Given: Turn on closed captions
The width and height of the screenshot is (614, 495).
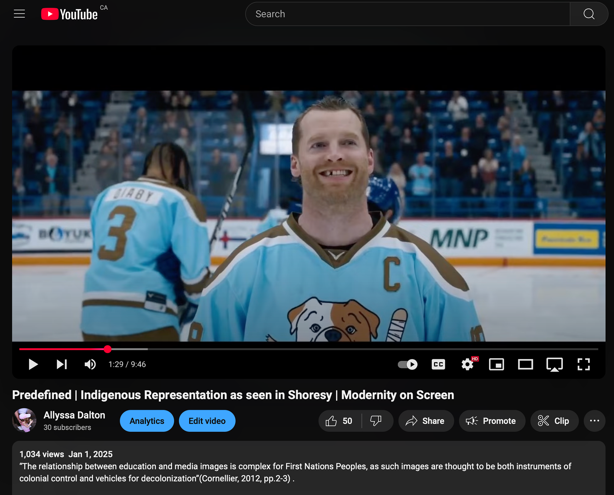Looking at the screenshot, I should click(438, 364).
